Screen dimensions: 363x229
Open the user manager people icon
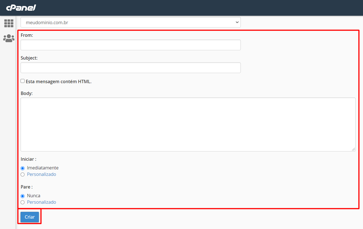coord(9,38)
